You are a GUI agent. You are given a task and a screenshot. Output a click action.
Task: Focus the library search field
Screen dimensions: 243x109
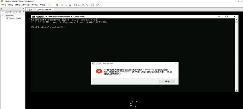pos(12,12)
